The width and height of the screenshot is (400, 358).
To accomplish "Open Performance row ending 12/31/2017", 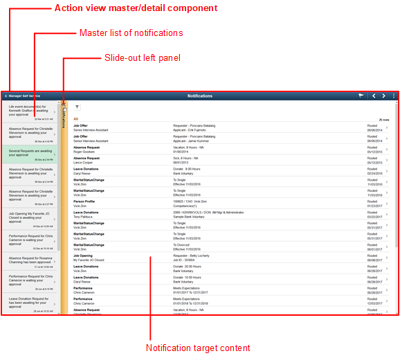I will pos(231,290).
